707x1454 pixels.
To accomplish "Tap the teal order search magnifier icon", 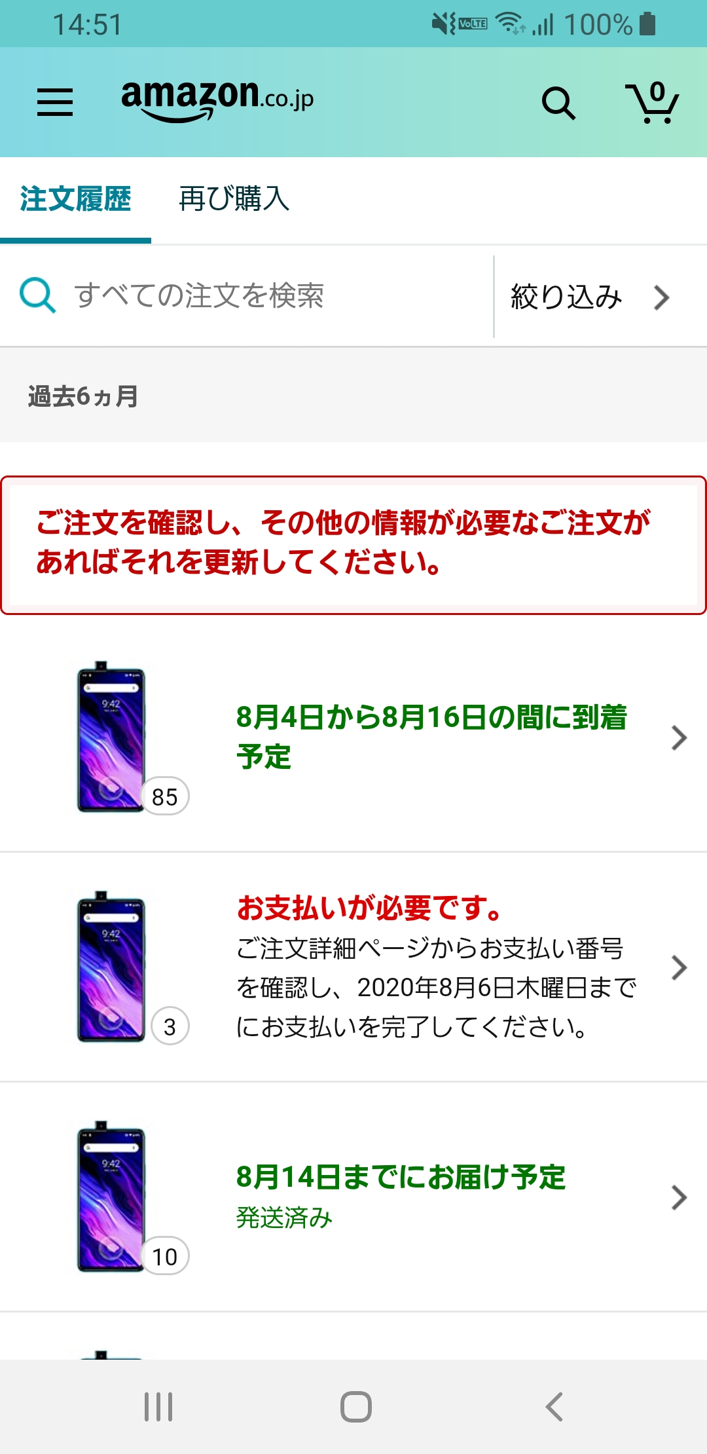I will pyautogui.click(x=38, y=295).
